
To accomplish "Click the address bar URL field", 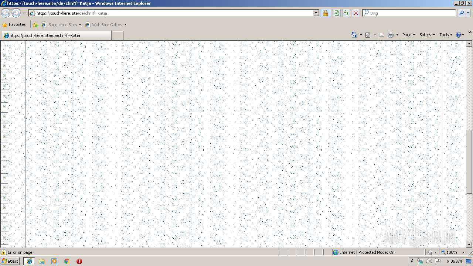I will (174, 13).
